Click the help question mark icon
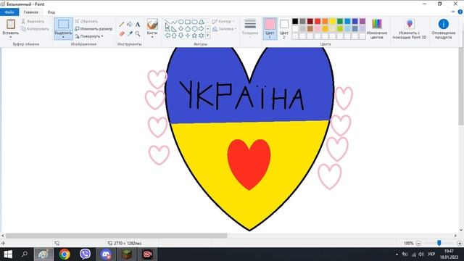The height and width of the screenshot is (261, 464). 460,12
